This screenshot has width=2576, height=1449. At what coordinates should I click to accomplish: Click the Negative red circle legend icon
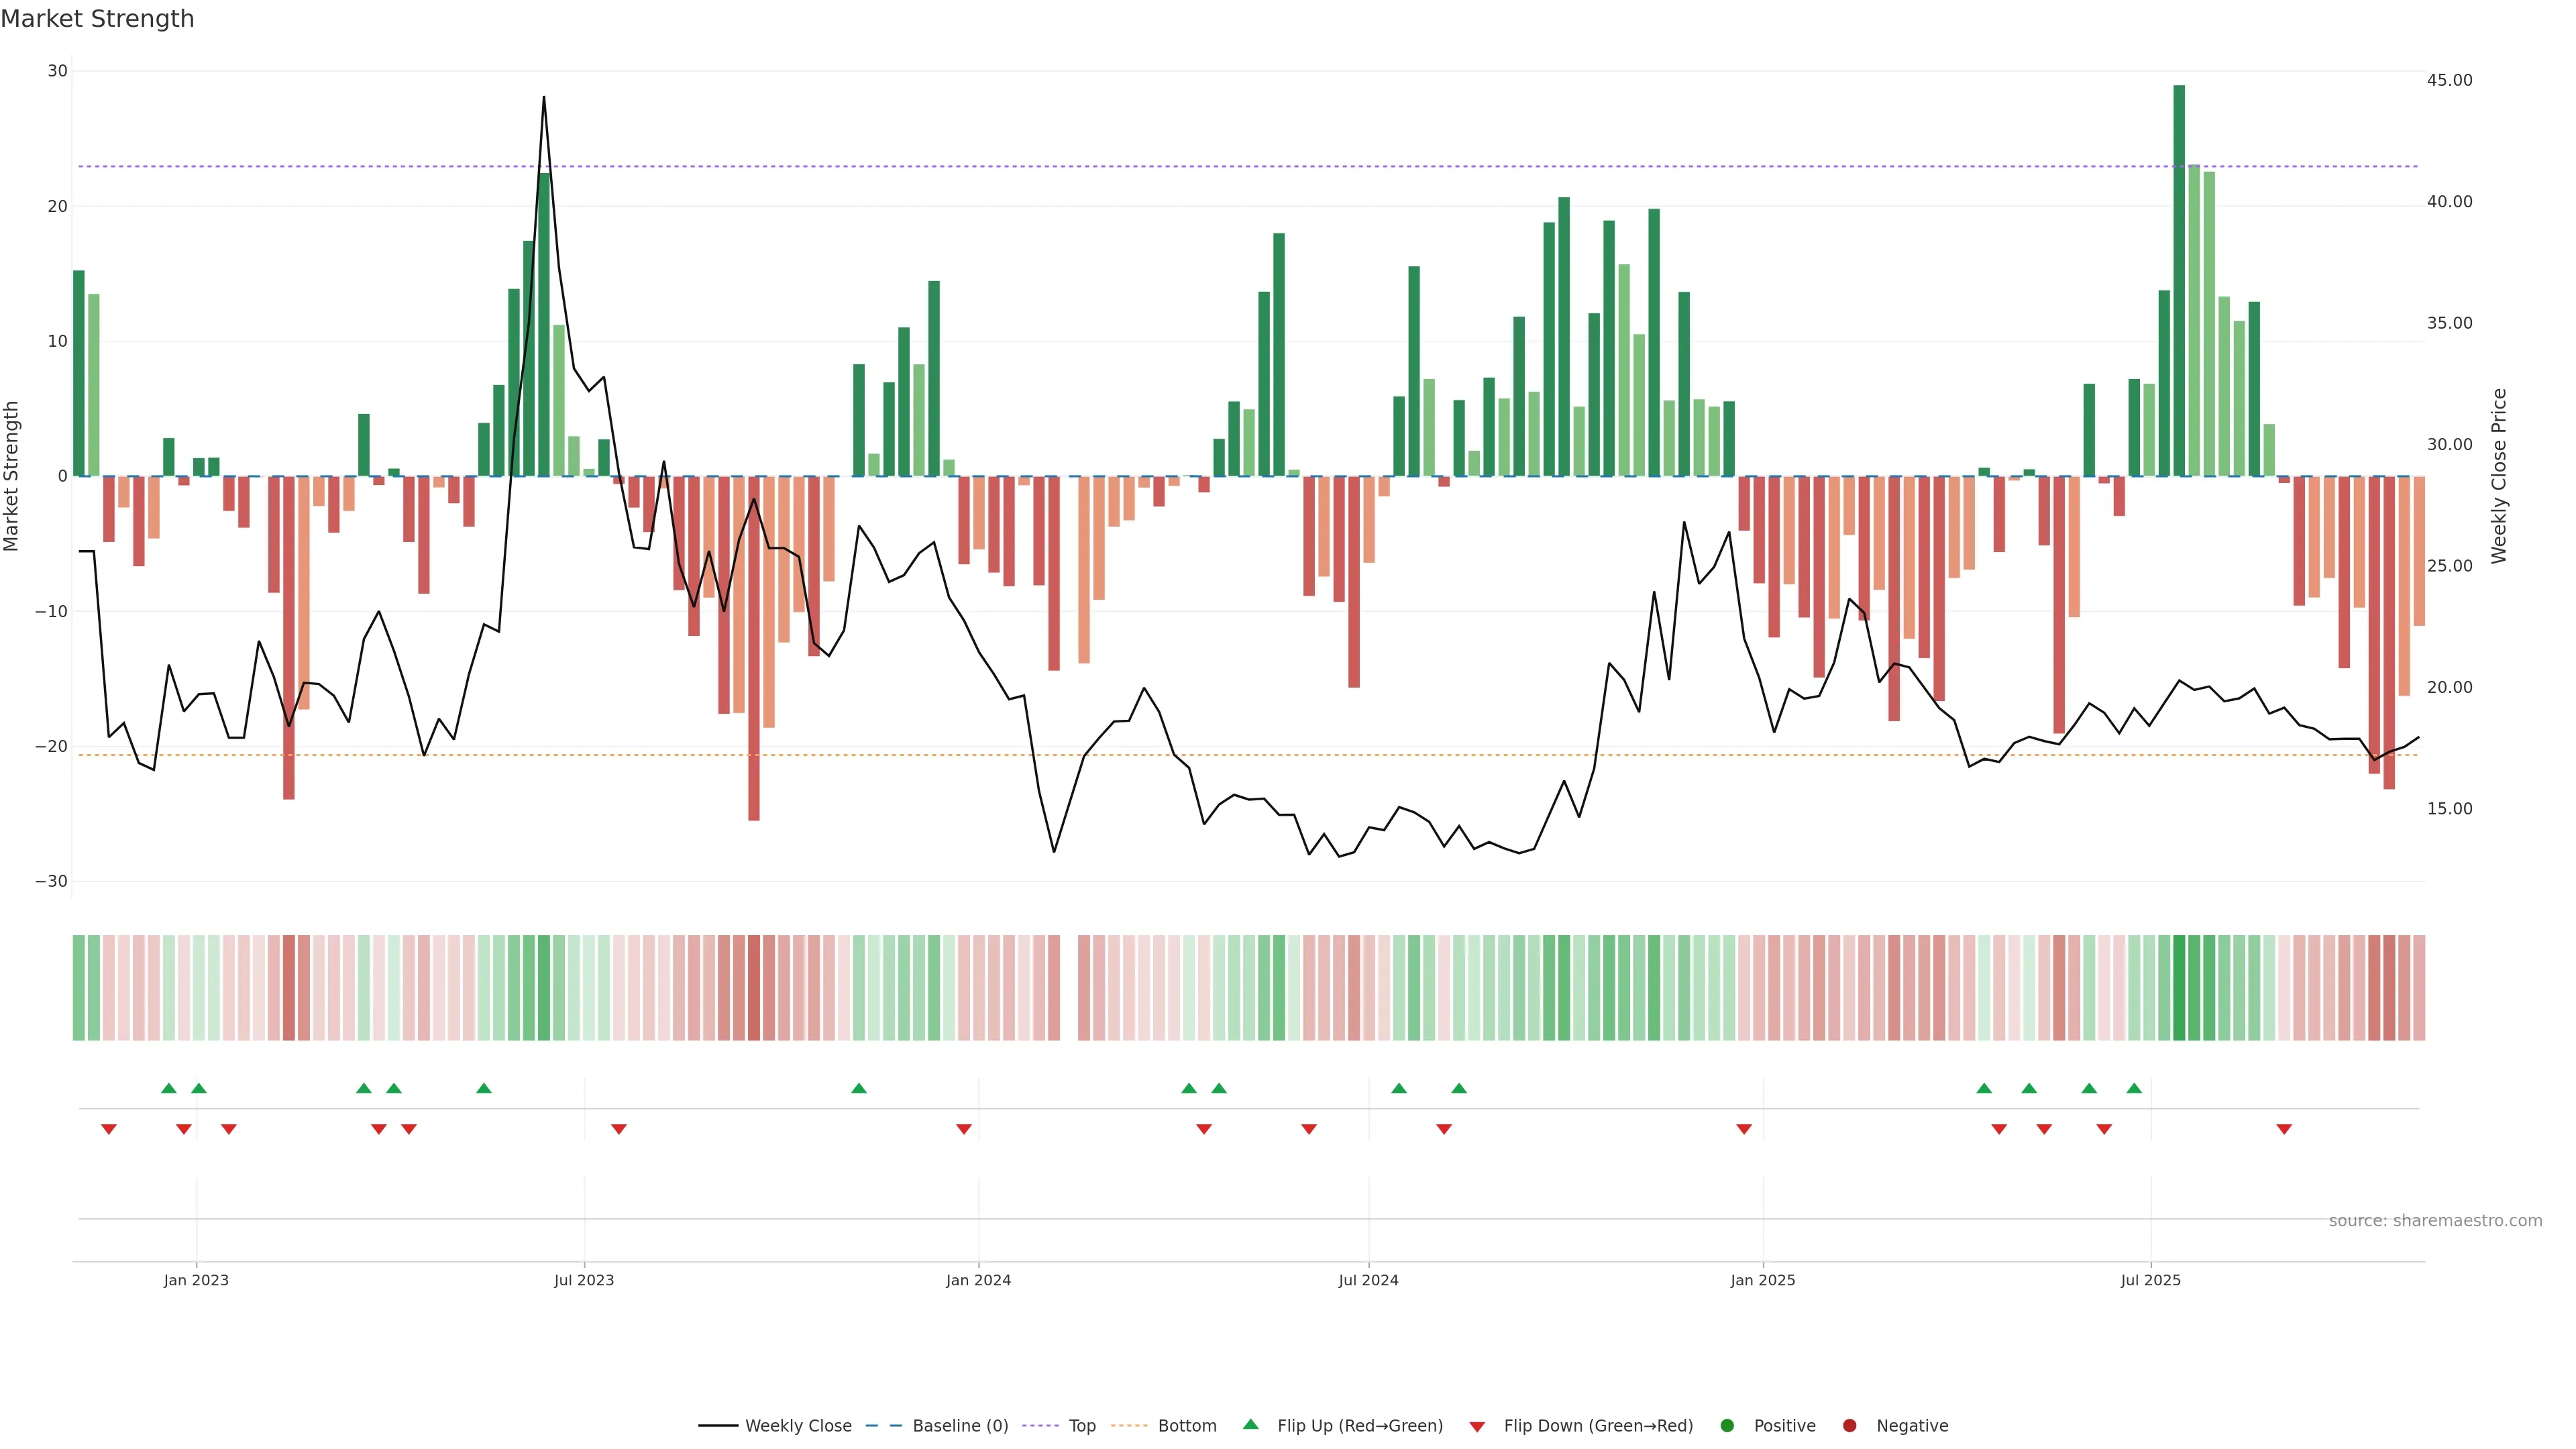1849,1426
